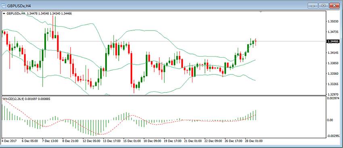Click the 1.32970 price axis label
This screenshot has width=343, height=148.
click(333, 94)
